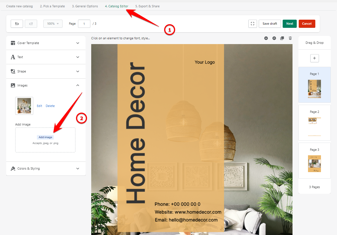Click the green Next button
This screenshot has height=235, width=337.
coord(289,24)
